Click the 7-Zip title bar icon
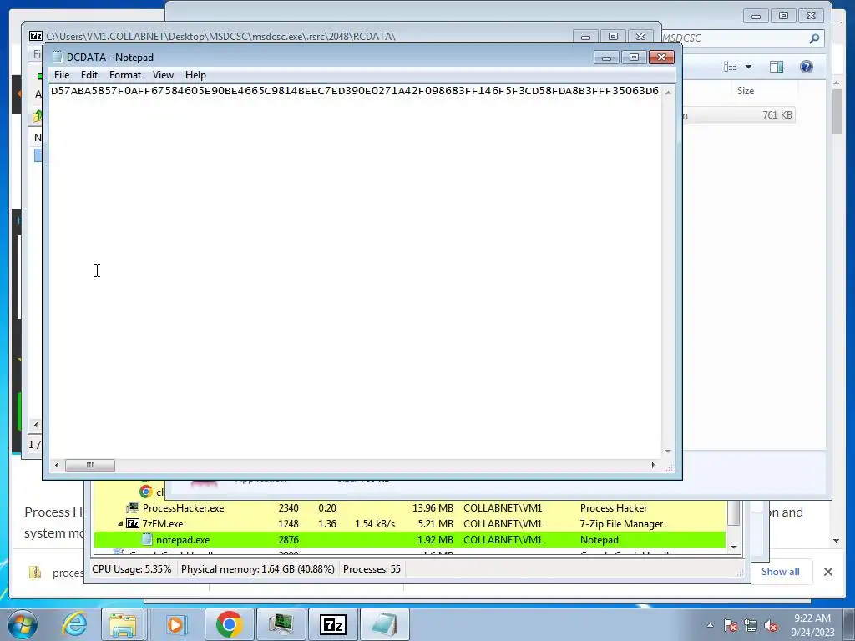This screenshot has height=641, width=855. coord(35,36)
